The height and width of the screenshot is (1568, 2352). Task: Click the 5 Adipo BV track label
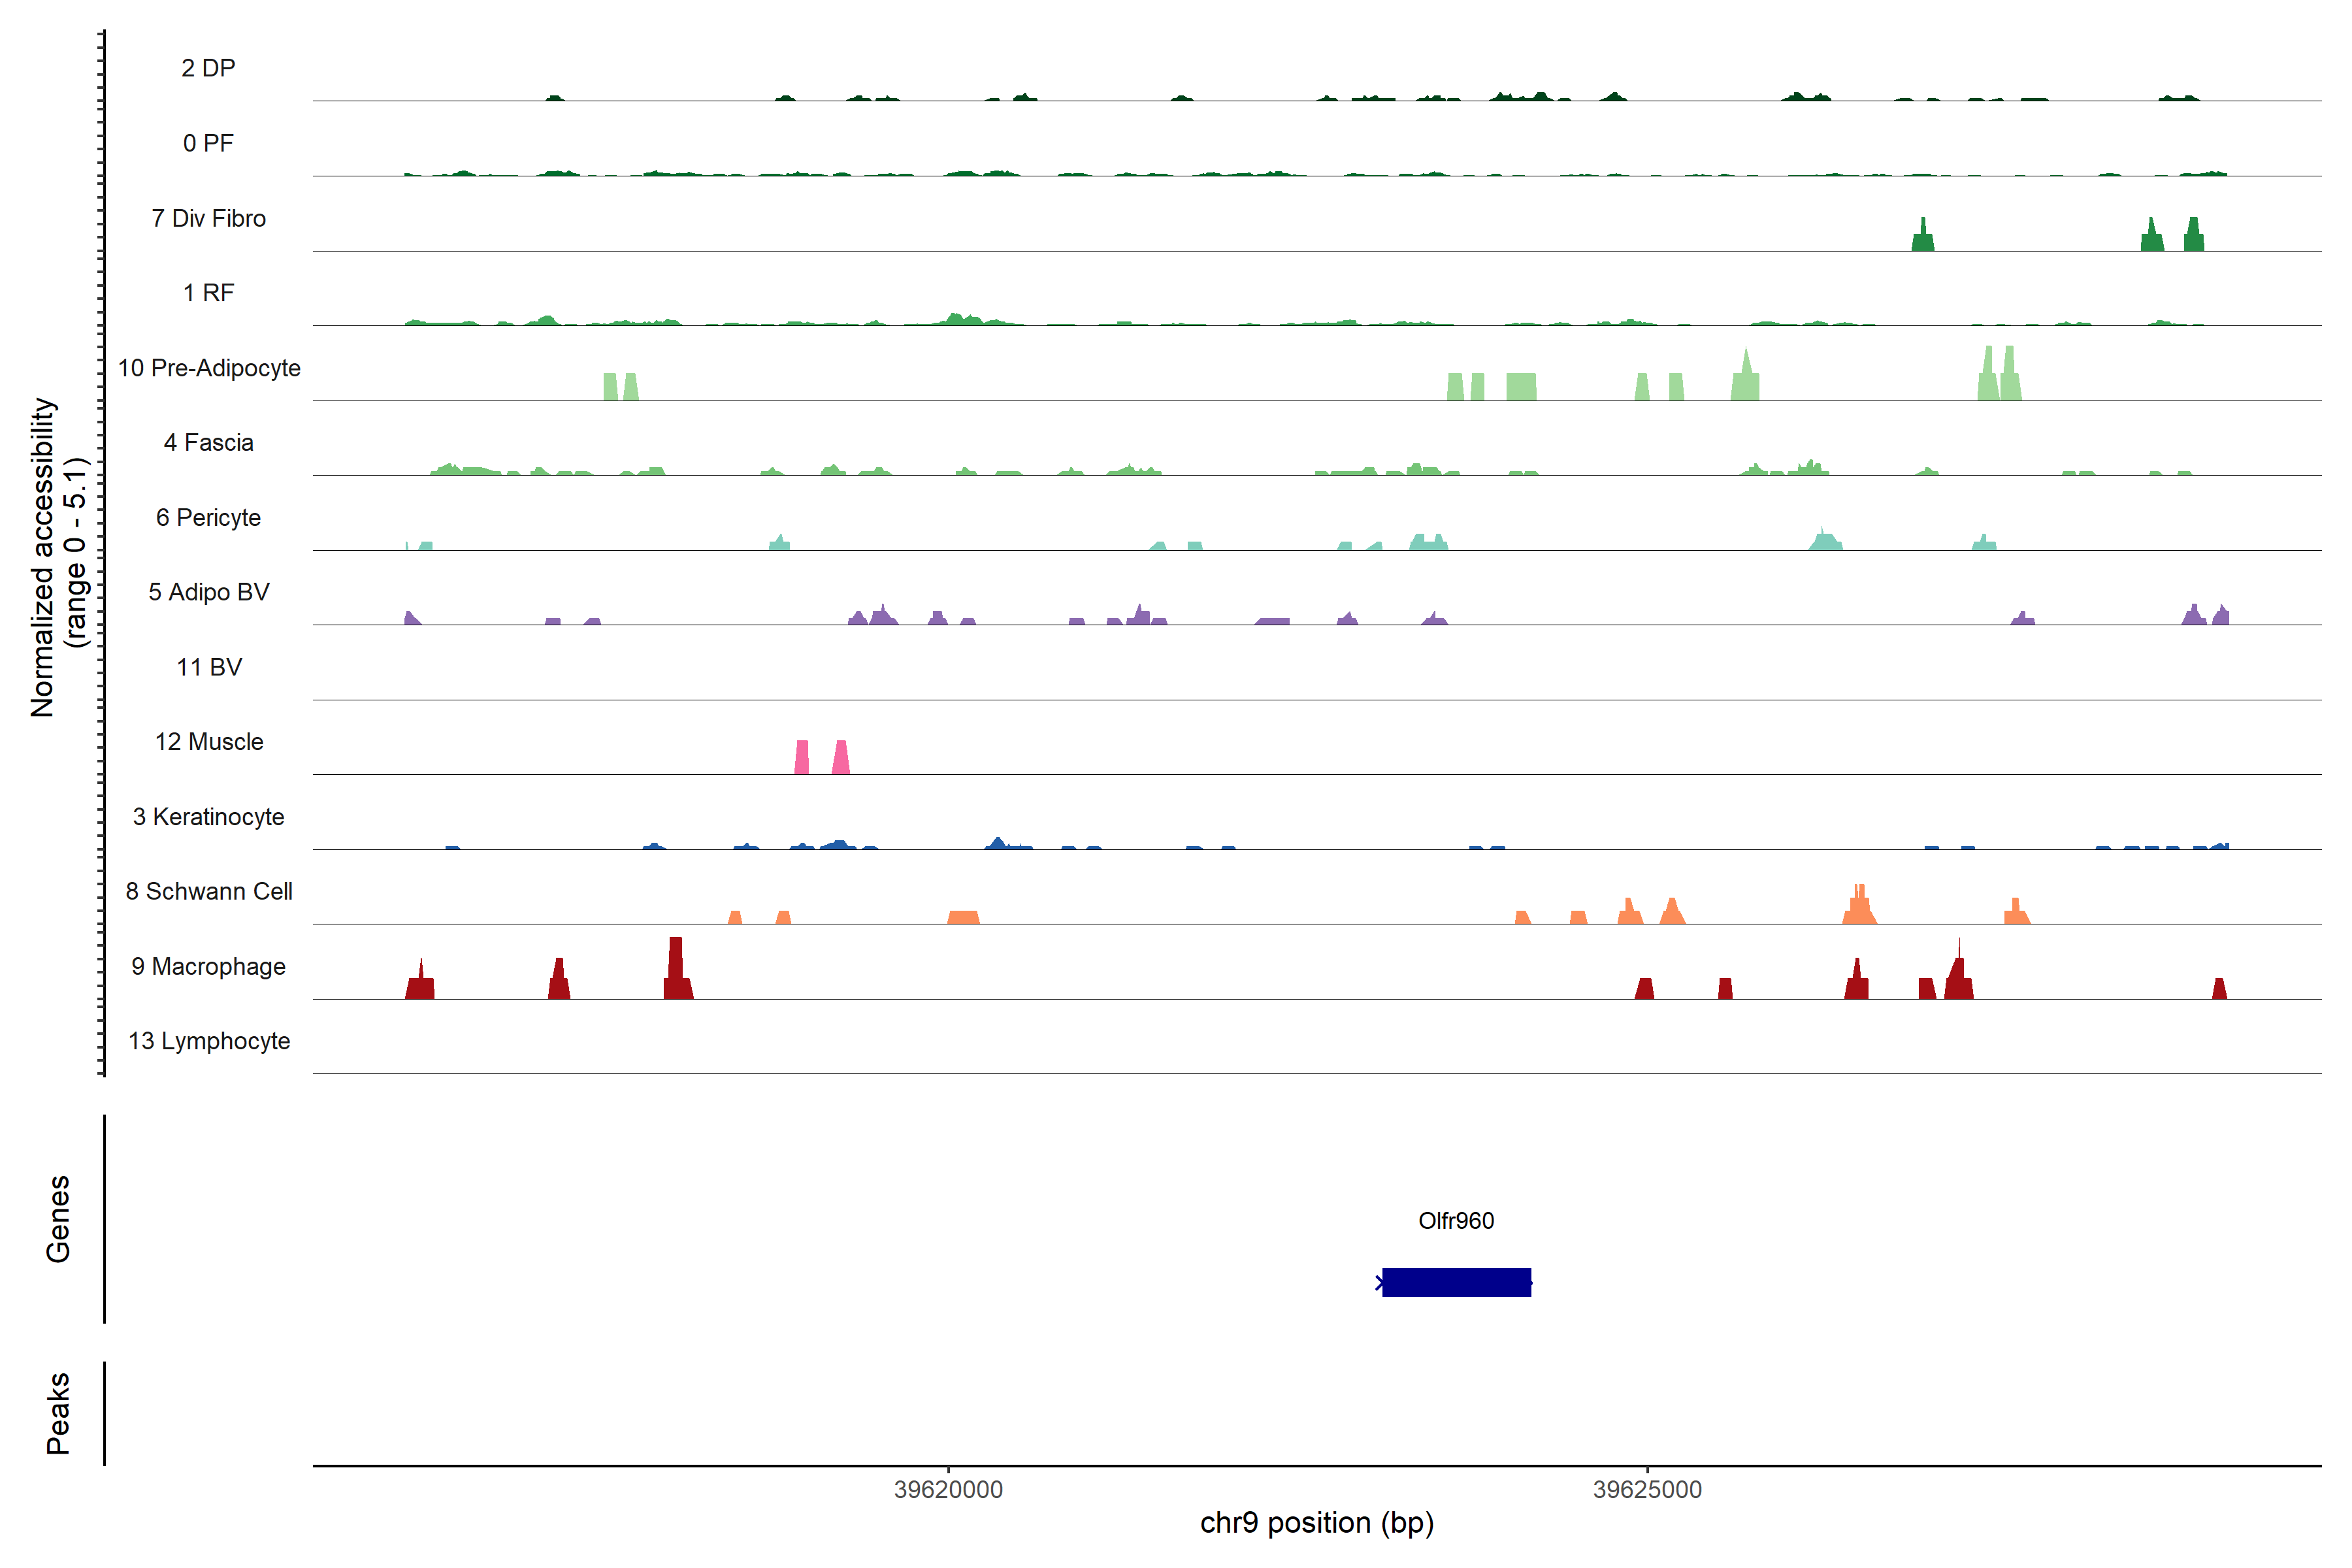[x=208, y=592]
